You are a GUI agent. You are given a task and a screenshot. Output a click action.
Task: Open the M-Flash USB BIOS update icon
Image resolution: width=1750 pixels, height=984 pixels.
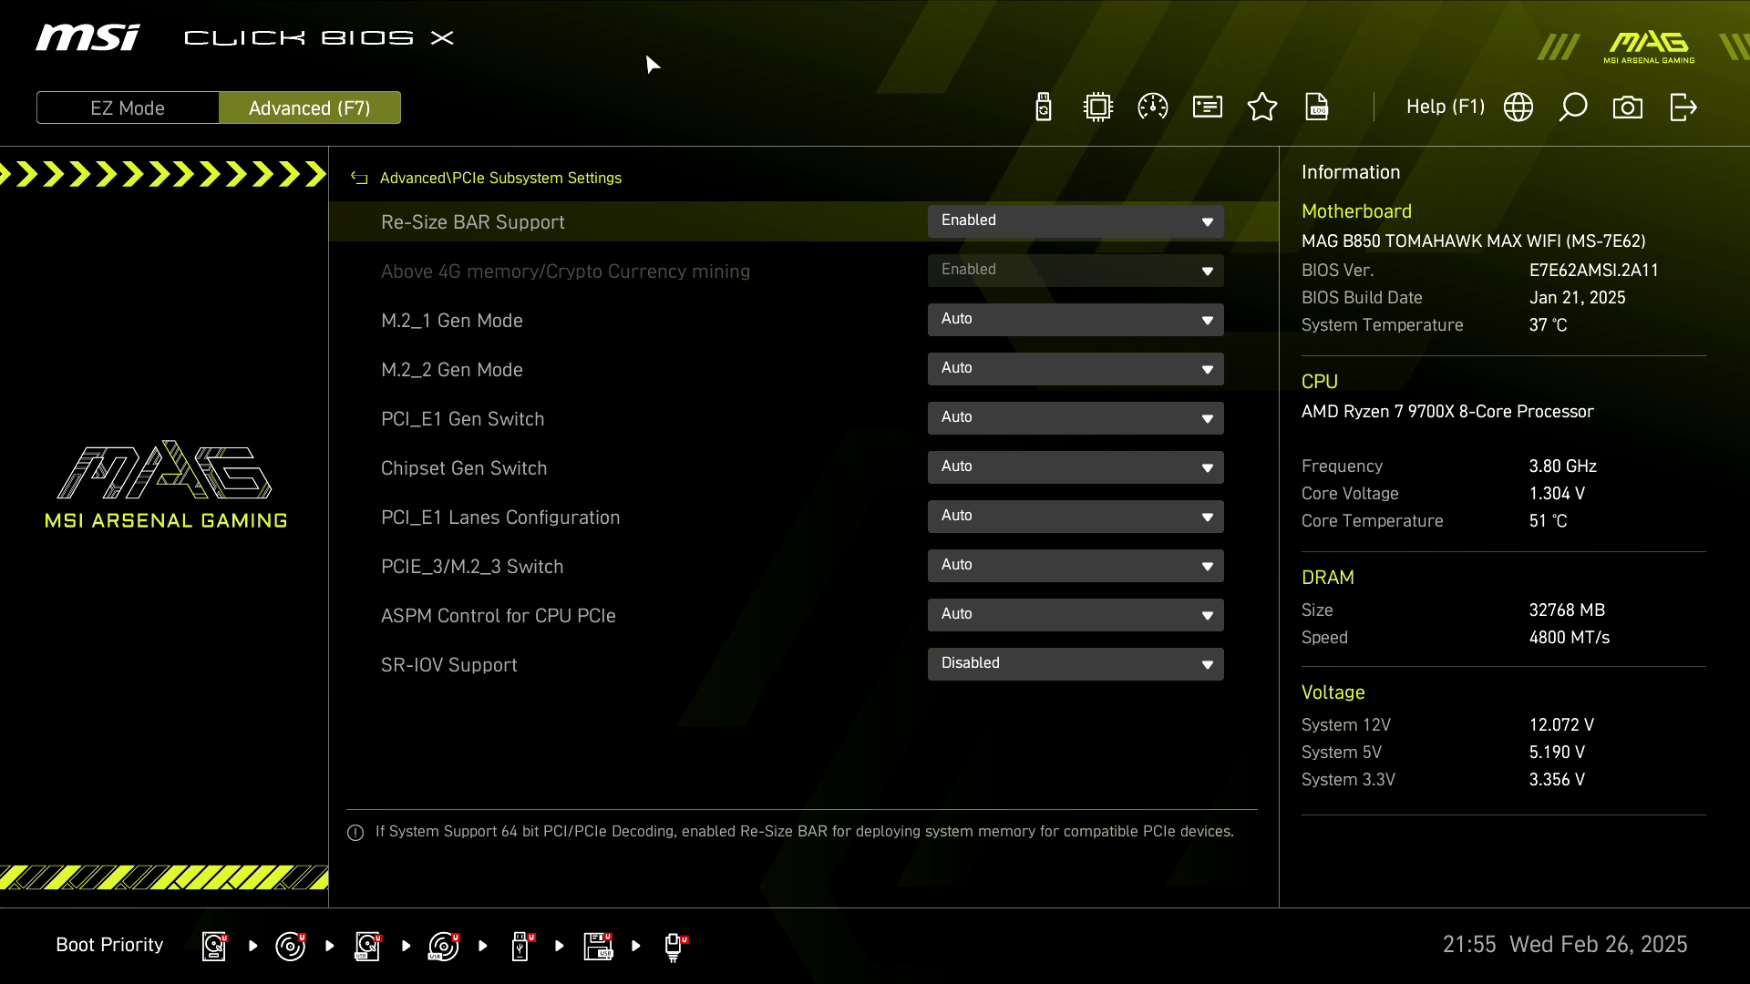tap(1044, 108)
